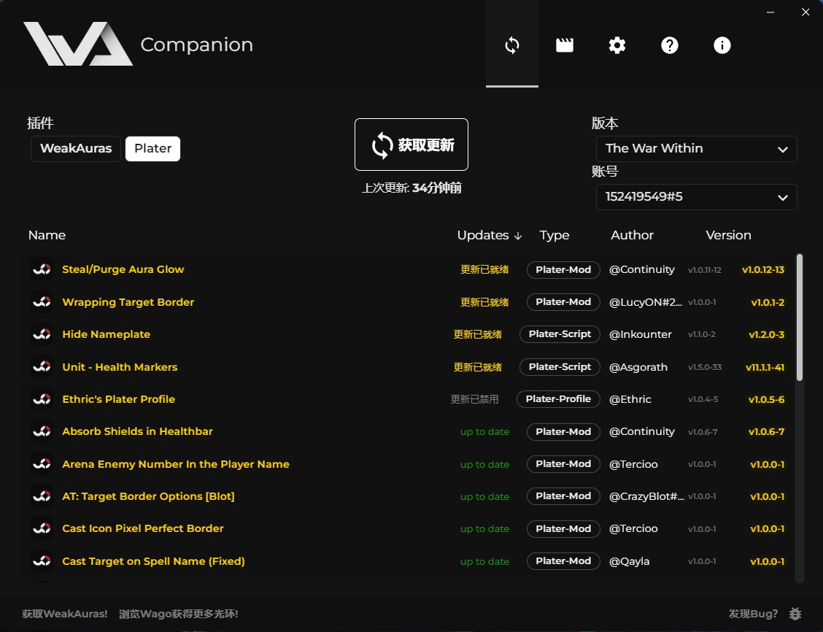This screenshot has height=632, width=823.
Task: Click author @Inkounter
Action: point(640,334)
